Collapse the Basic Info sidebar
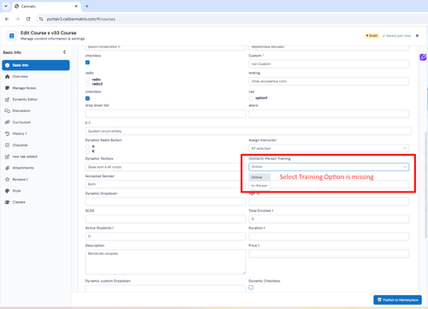The width and height of the screenshot is (428, 309). (64, 52)
